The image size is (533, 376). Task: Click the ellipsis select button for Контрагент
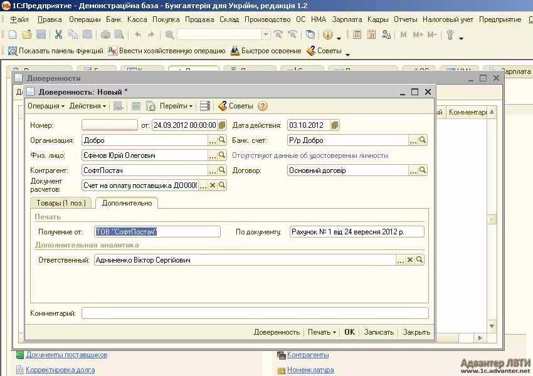[x=213, y=170]
